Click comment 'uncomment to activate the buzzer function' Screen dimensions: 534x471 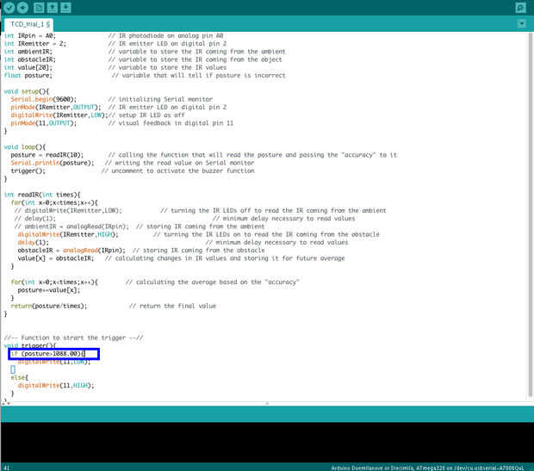pos(177,170)
